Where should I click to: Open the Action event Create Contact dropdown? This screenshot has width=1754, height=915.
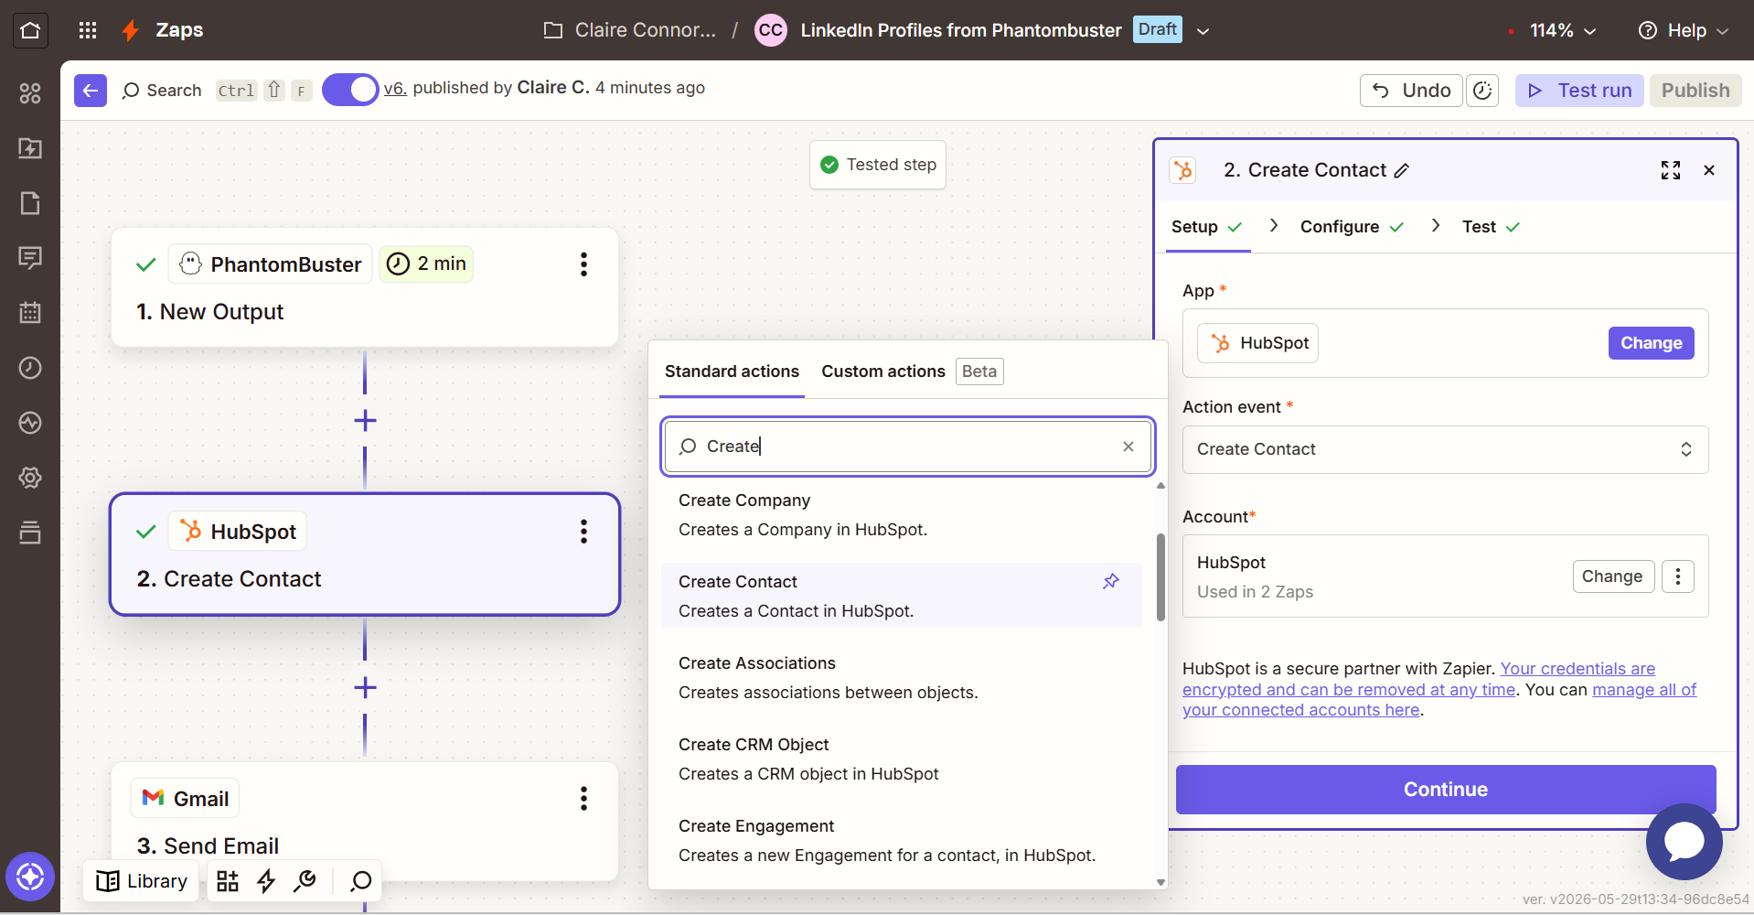[1445, 449]
